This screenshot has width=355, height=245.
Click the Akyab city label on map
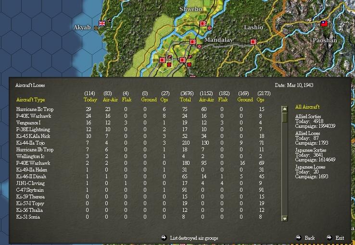[x=82, y=27]
